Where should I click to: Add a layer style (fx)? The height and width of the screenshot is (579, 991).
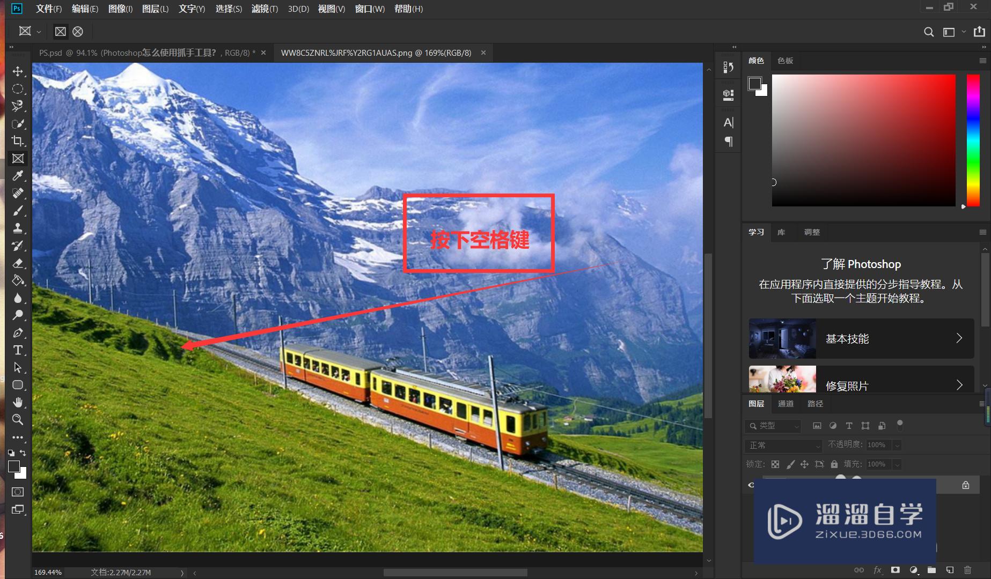tap(878, 570)
